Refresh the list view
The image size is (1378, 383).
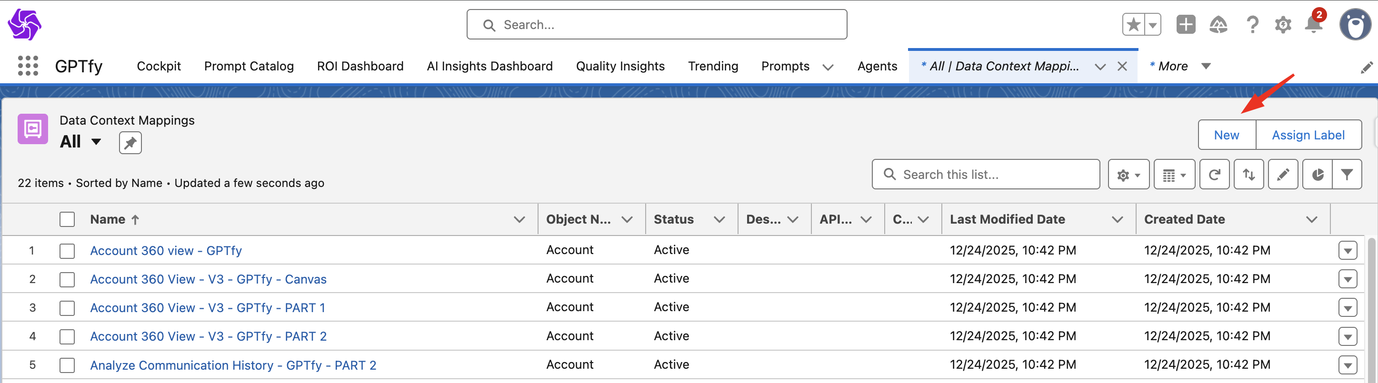point(1214,175)
